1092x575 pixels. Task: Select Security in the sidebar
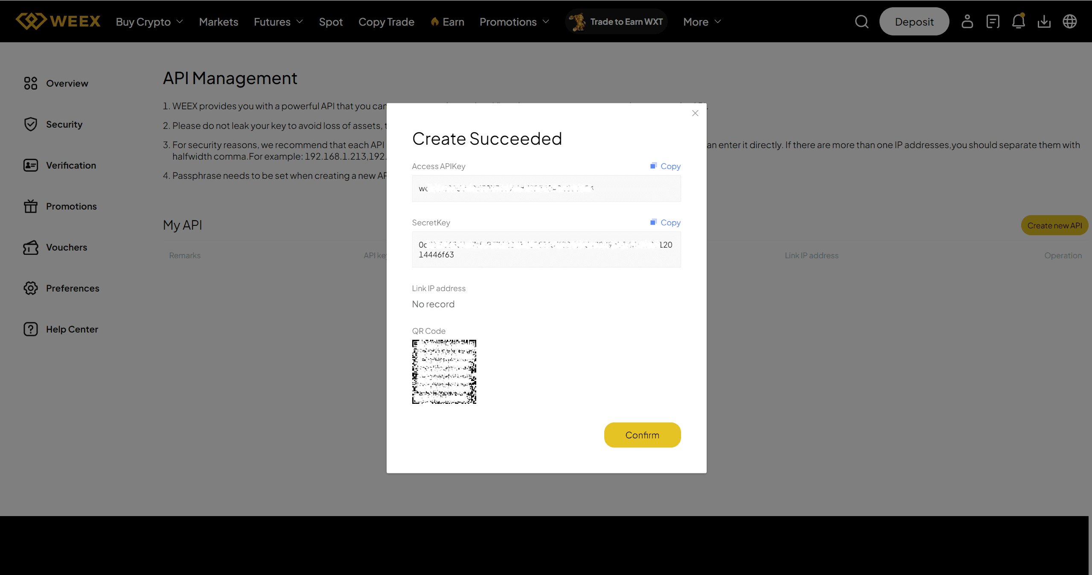64,124
